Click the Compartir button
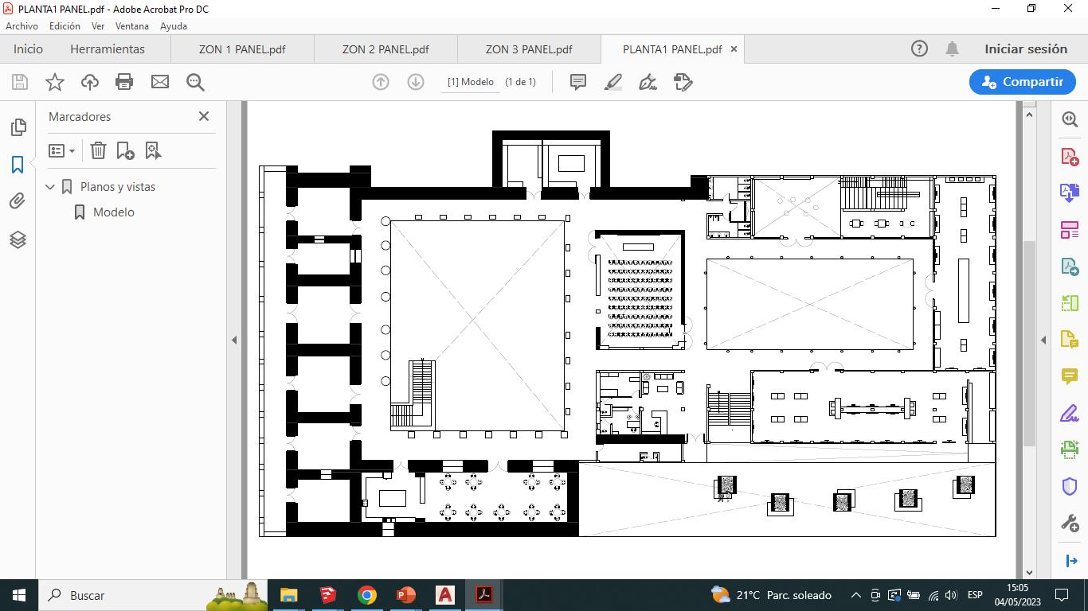Image resolution: width=1088 pixels, height=611 pixels. click(x=1023, y=82)
